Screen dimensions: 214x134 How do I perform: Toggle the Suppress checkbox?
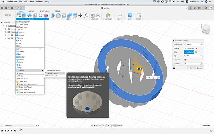(x=185, y=60)
